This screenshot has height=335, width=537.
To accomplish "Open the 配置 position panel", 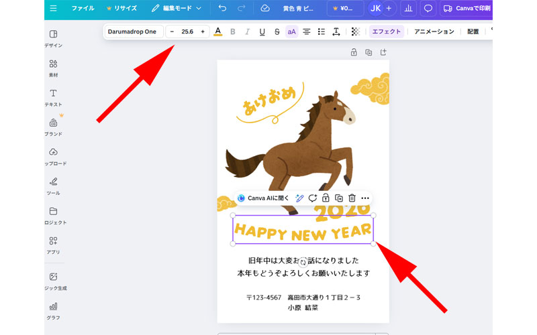I will [473, 31].
